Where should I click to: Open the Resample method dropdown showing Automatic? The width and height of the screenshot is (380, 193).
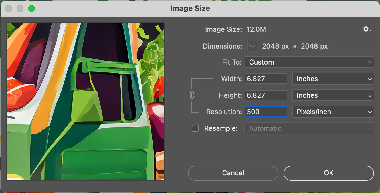click(309, 128)
